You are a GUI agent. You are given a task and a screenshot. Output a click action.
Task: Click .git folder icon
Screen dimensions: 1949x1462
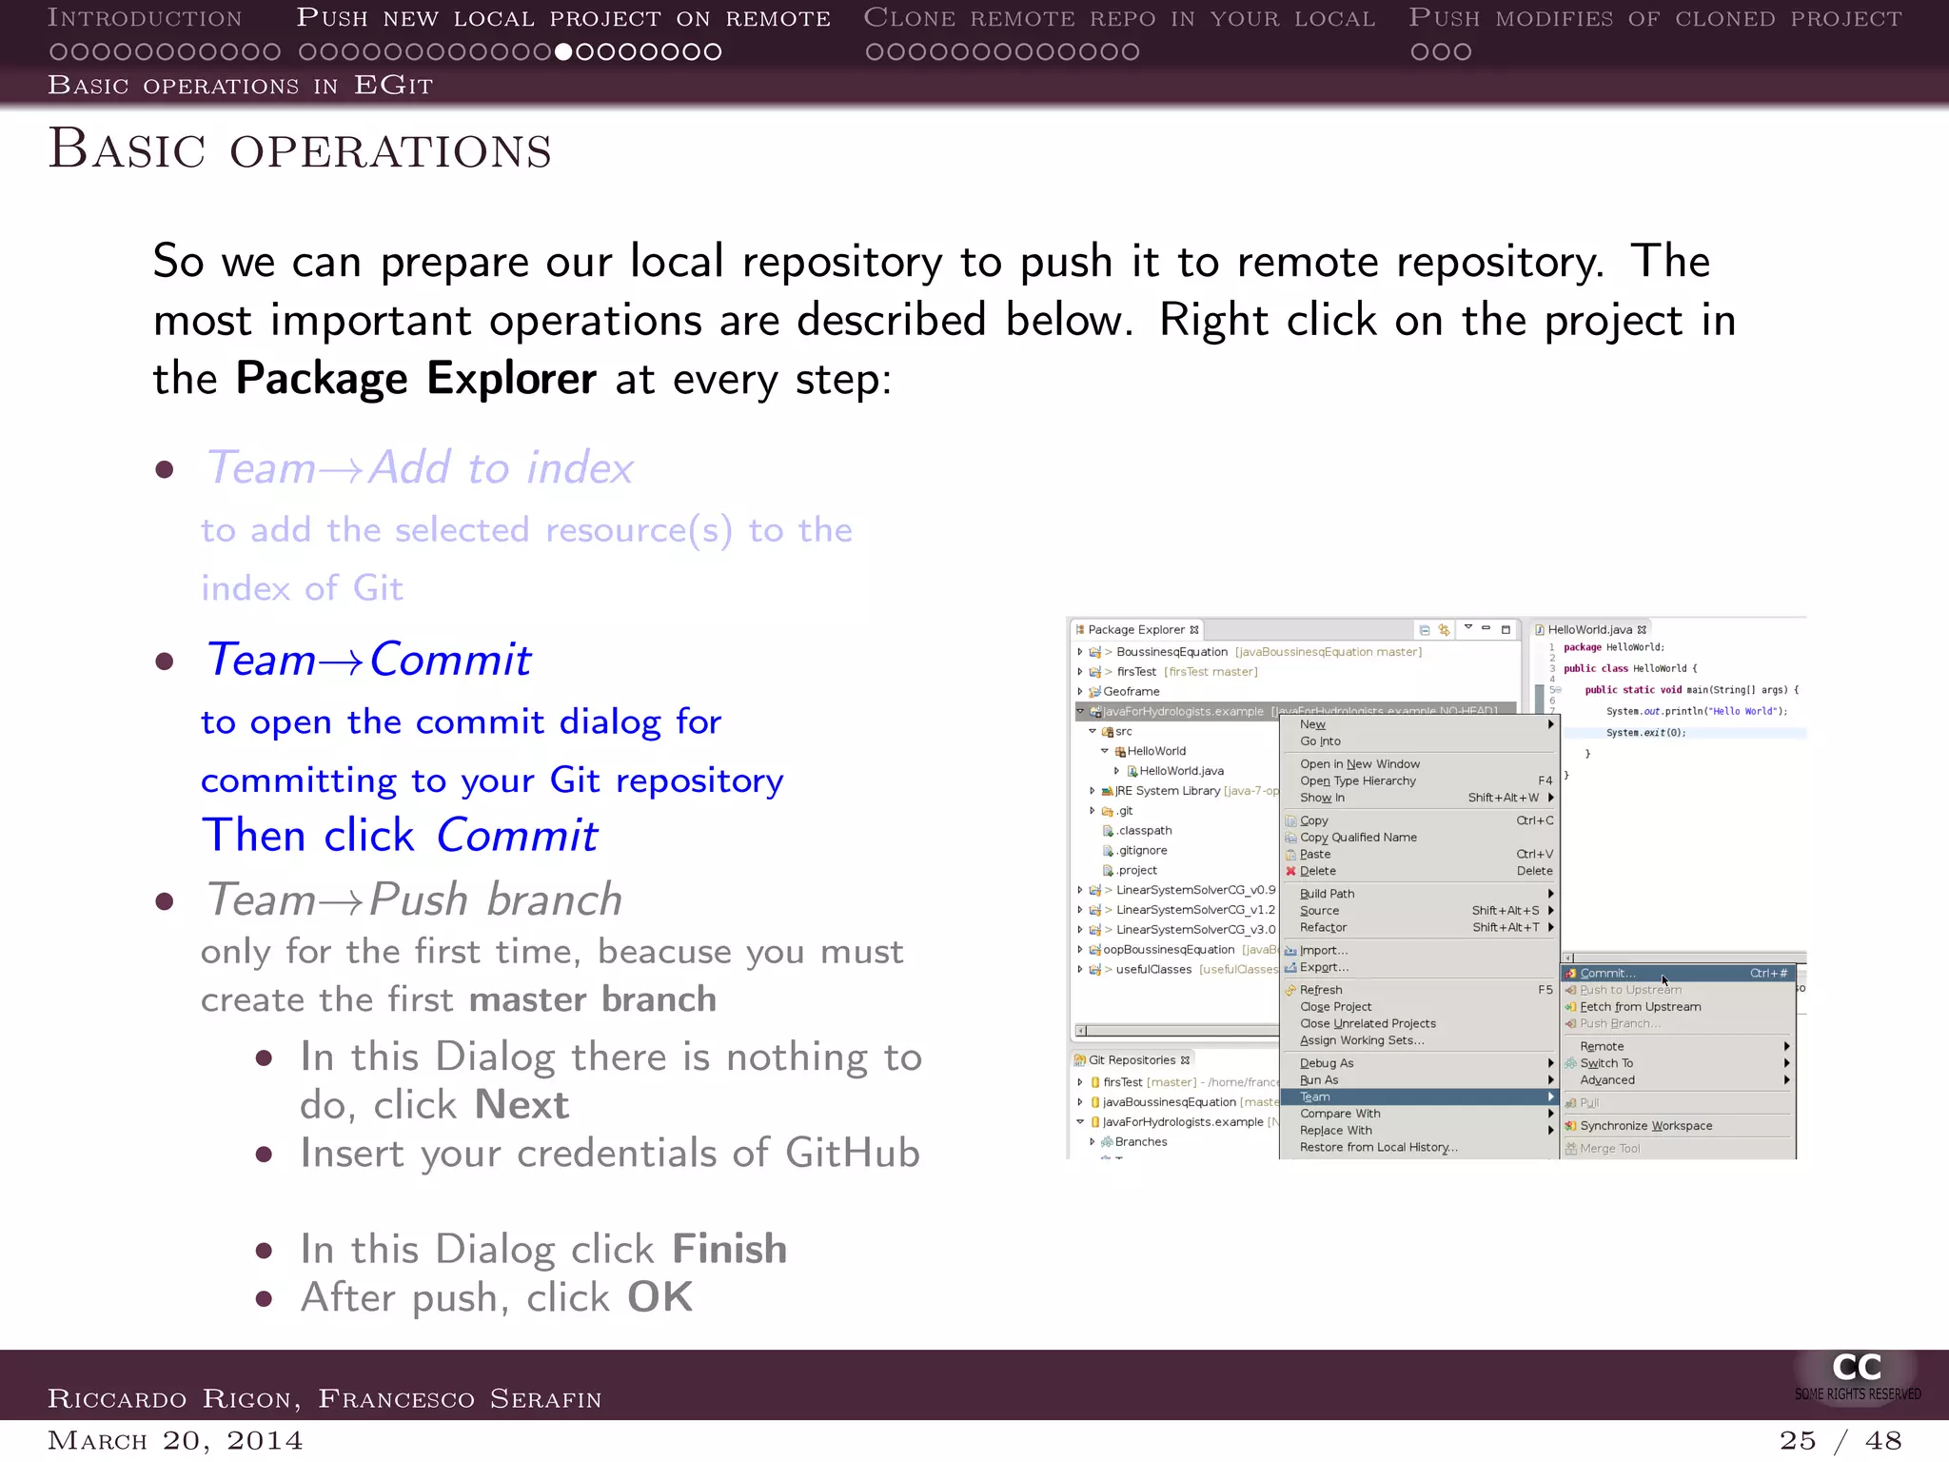[x=1108, y=812]
